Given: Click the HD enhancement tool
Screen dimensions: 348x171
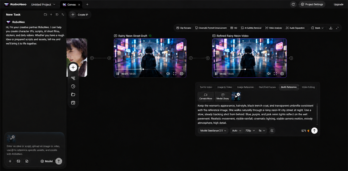Looking at the screenshot, I should tap(234, 28).
